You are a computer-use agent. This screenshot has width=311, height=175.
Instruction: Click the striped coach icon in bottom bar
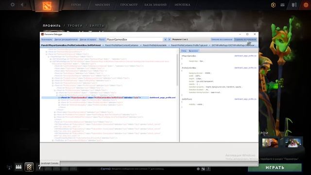click(29, 167)
